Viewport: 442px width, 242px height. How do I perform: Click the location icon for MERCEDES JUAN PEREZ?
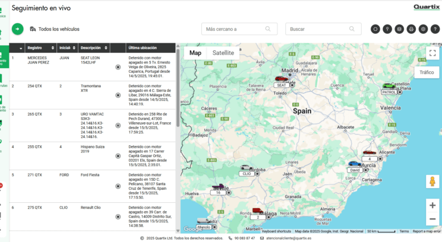click(x=118, y=67)
